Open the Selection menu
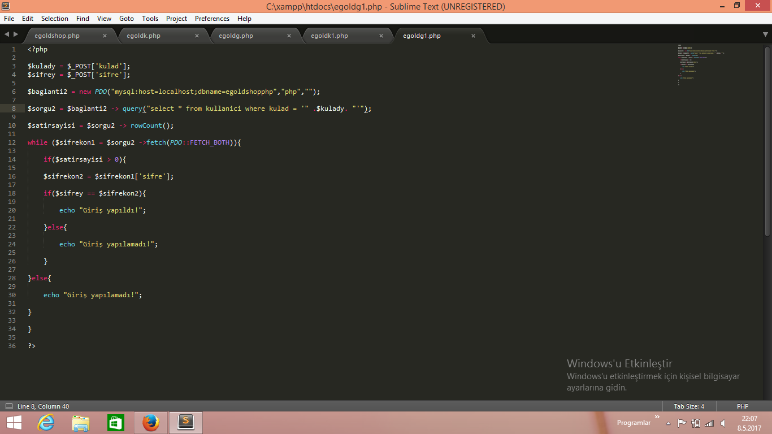 [x=55, y=19]
